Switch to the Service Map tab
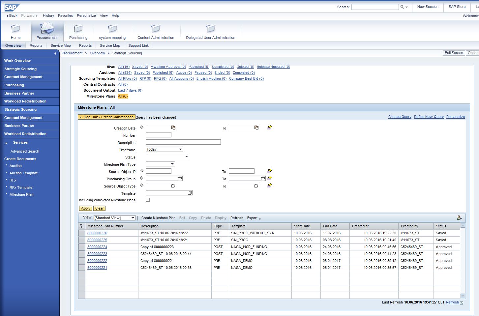This screenshot has height=316, width=479. (x=61, y=45)
